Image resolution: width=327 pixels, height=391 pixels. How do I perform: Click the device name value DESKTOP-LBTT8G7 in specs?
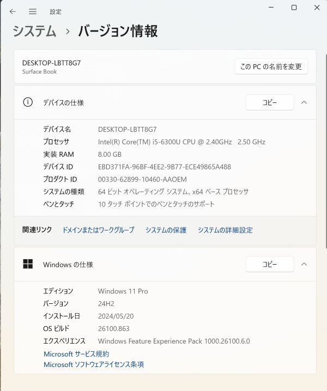click(128, 130)
